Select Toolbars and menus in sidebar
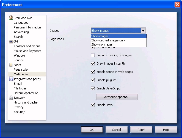Image resolution: width=182 pixels, height=138 pixels. pyautogui.click(x=27, y=46)
